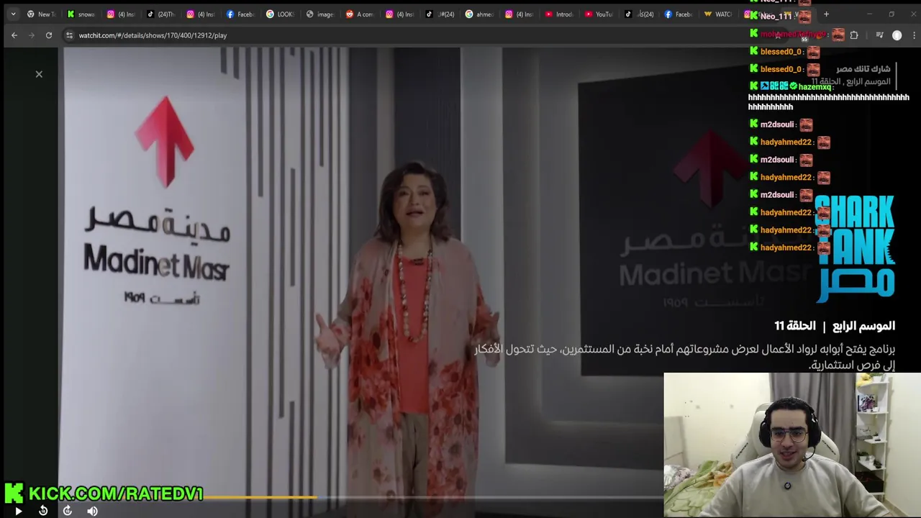Play the Shark Tank episode video
Viewport: 921px width, 518px height.
[x=19, y=511]
